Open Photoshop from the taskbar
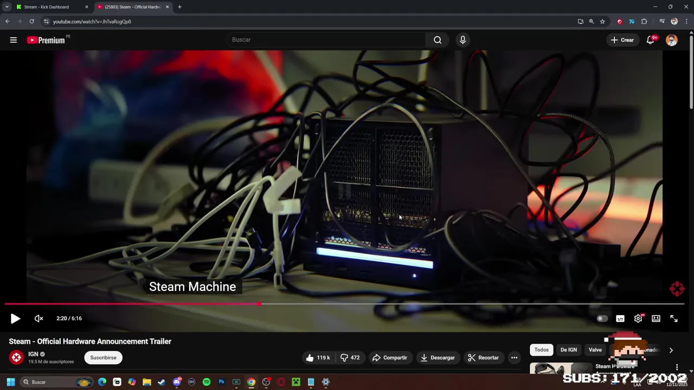 pos(221,382)
